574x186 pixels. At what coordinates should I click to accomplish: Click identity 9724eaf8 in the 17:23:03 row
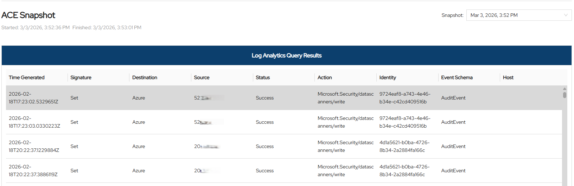[405, 122]
